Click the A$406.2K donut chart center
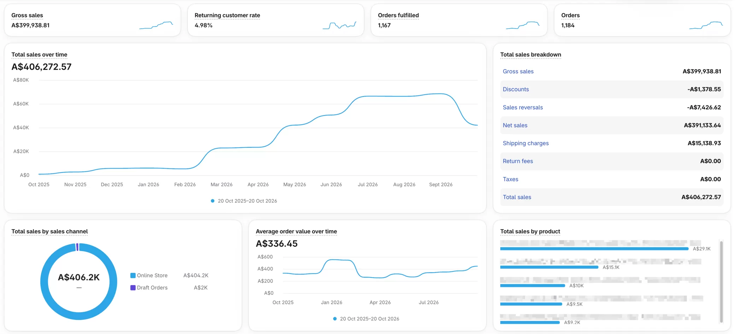This screenshot has height=334, width=735. click(x=79, y=278)
